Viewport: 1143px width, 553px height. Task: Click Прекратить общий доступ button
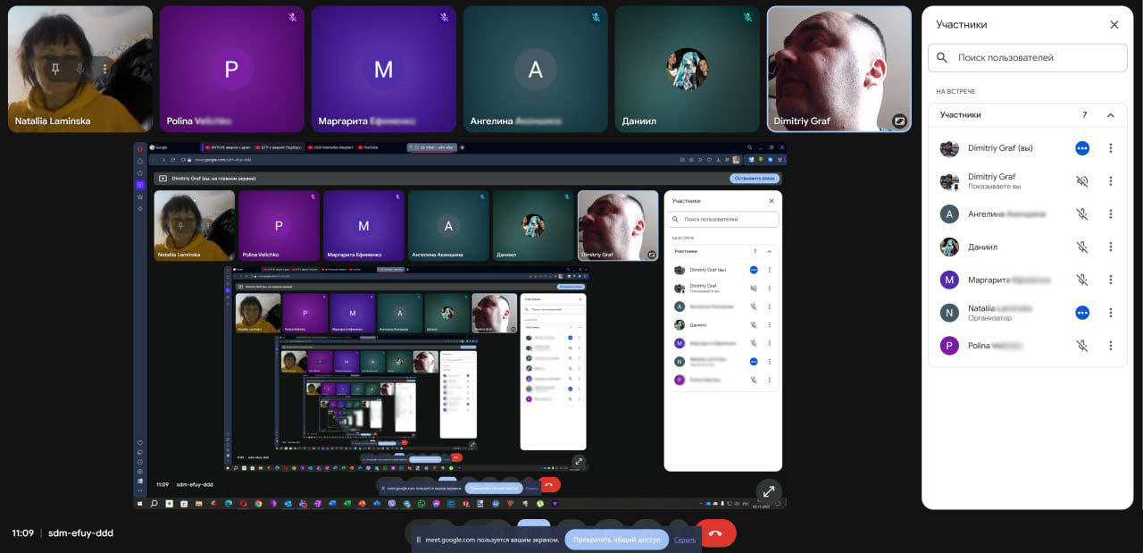click(616, 540)
